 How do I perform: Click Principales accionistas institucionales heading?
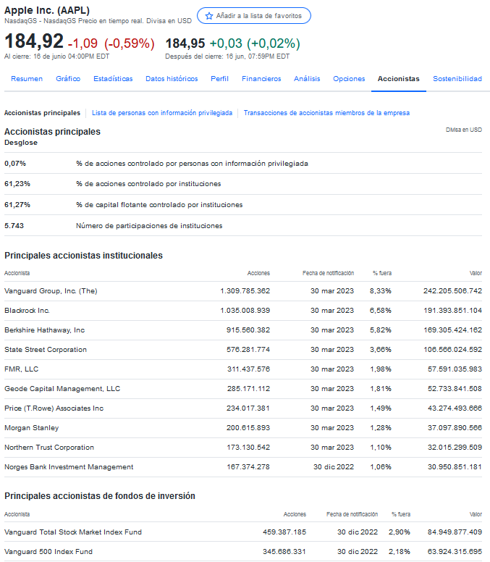click(x=83, y=256)
